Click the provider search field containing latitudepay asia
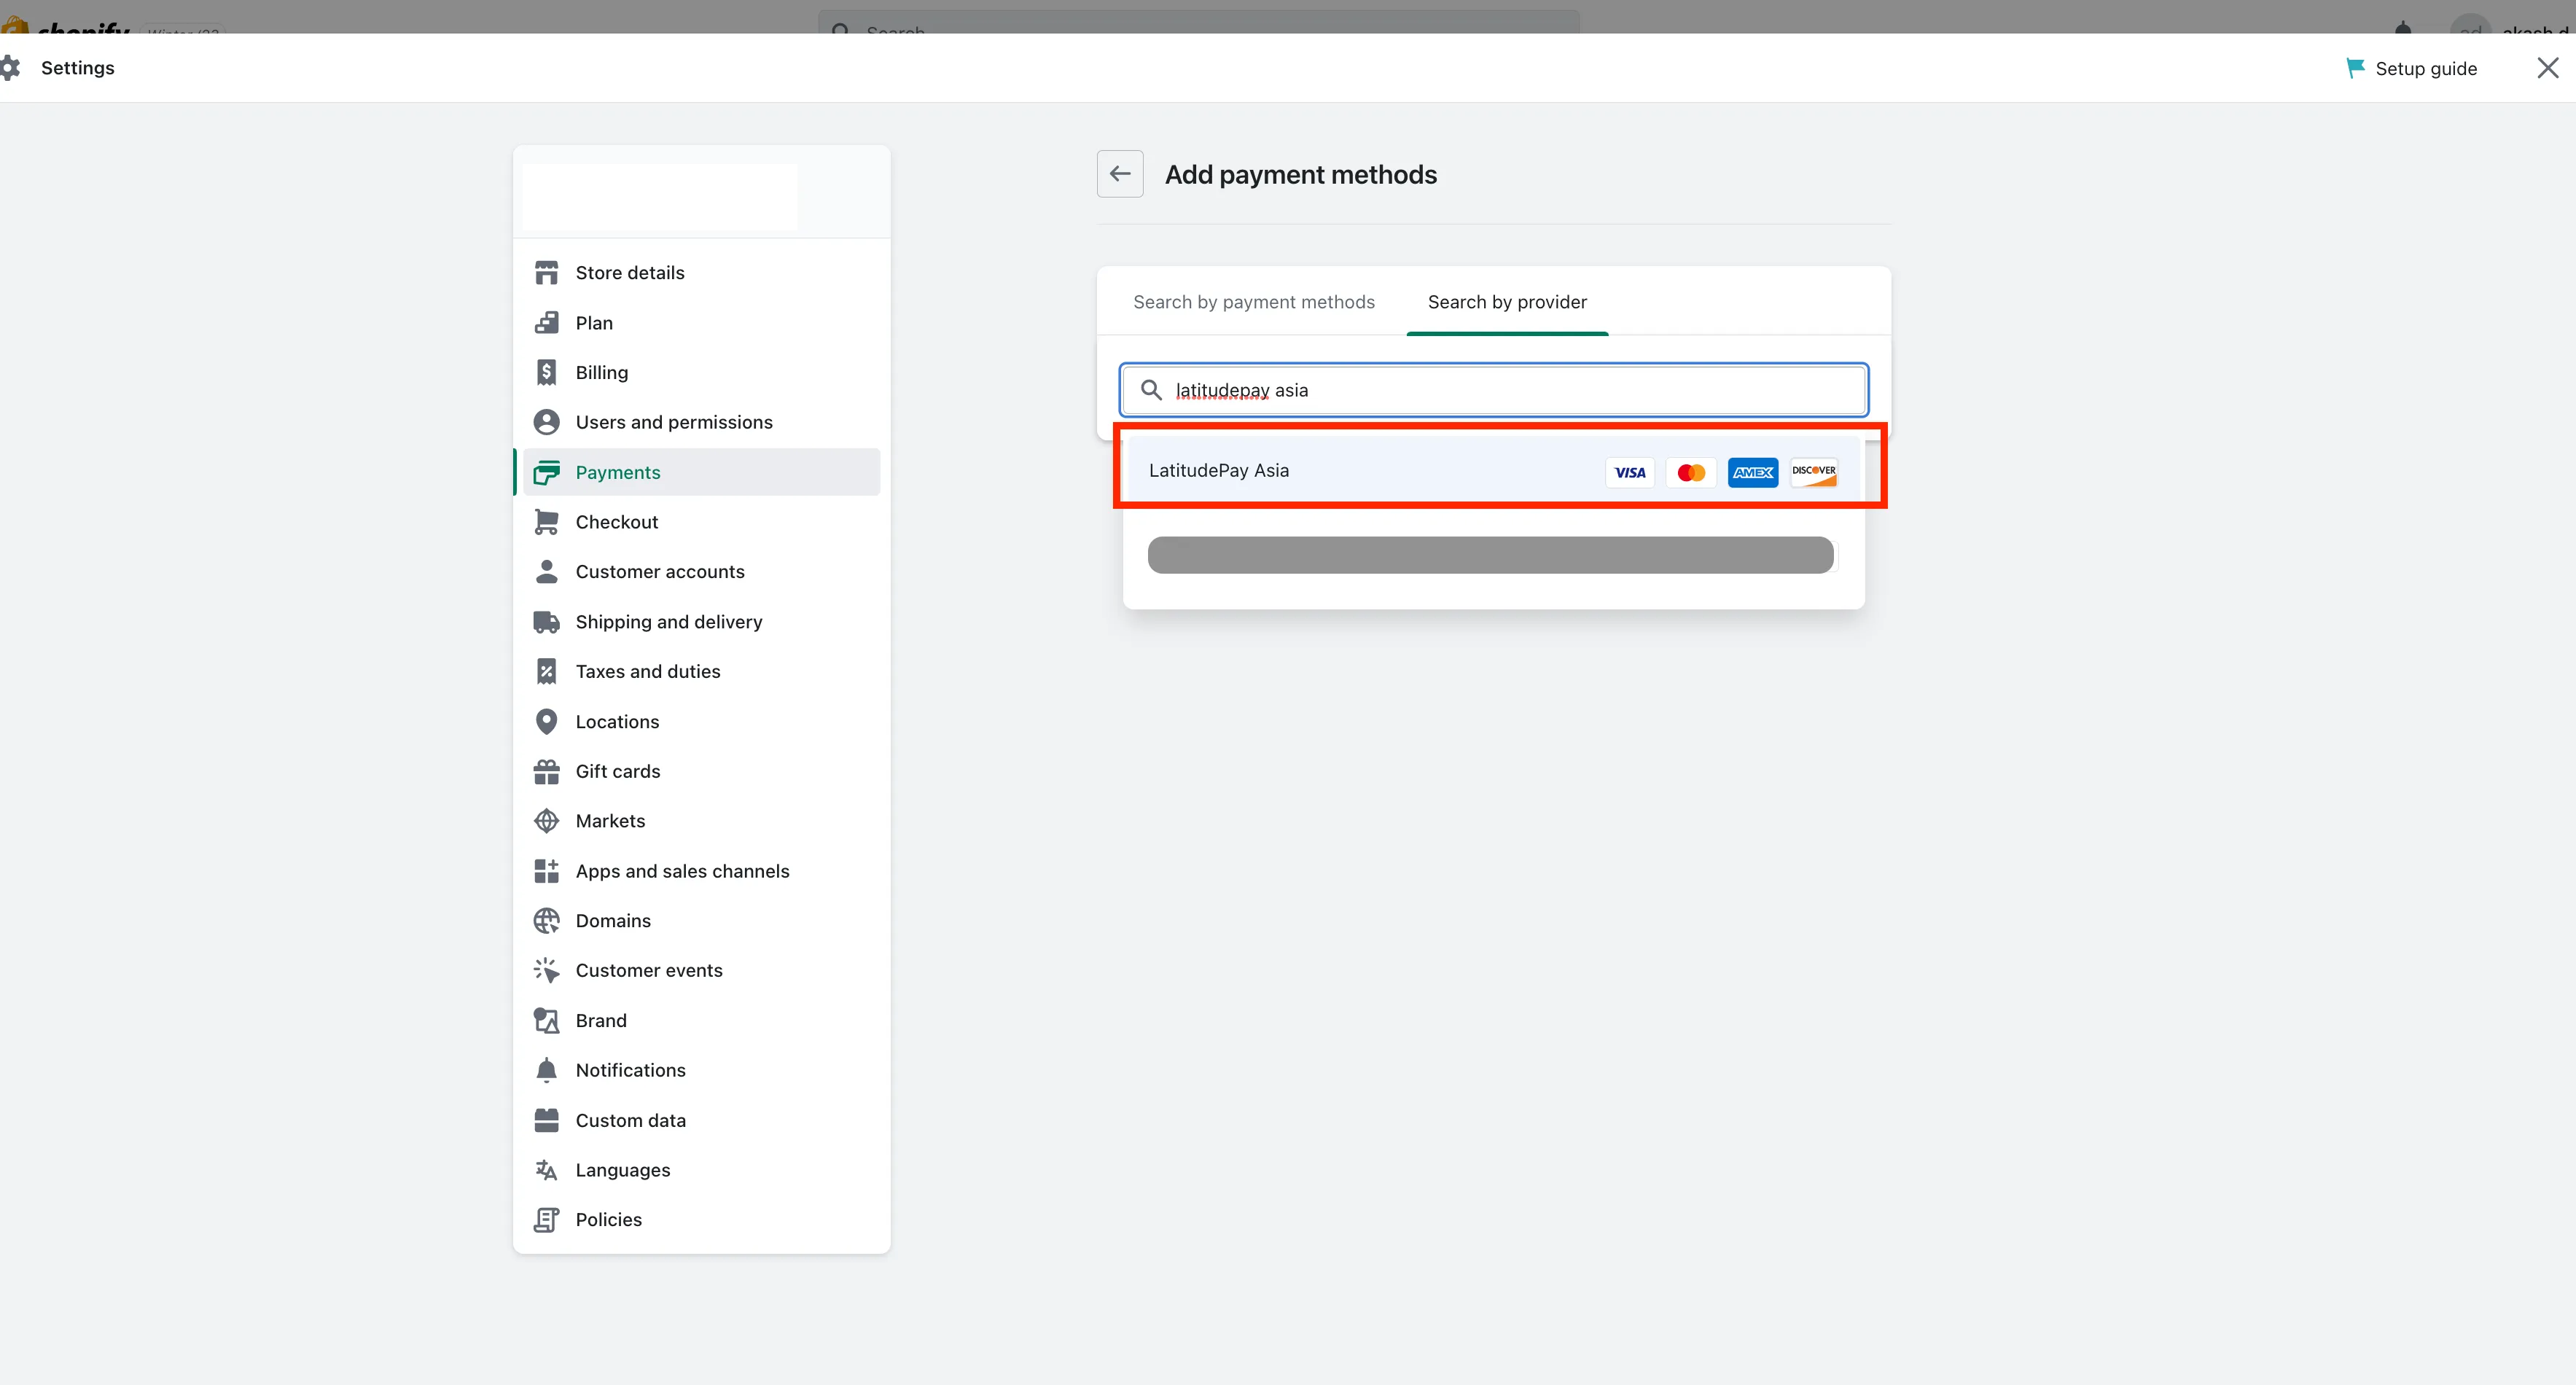Image resolution: width=2576 pixels, height=1385 pixels. point(1494,390)
